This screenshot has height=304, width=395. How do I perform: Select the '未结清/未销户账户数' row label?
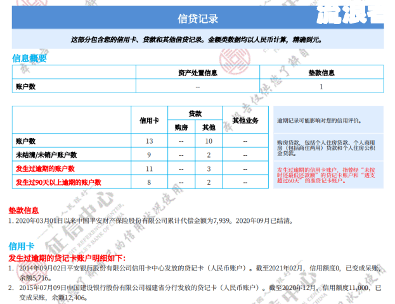[46, 155]
